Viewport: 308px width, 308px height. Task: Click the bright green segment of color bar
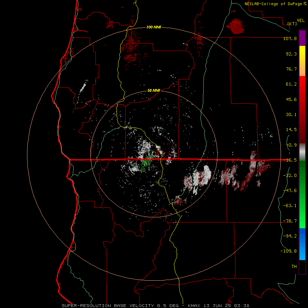[x=302, y=194]
